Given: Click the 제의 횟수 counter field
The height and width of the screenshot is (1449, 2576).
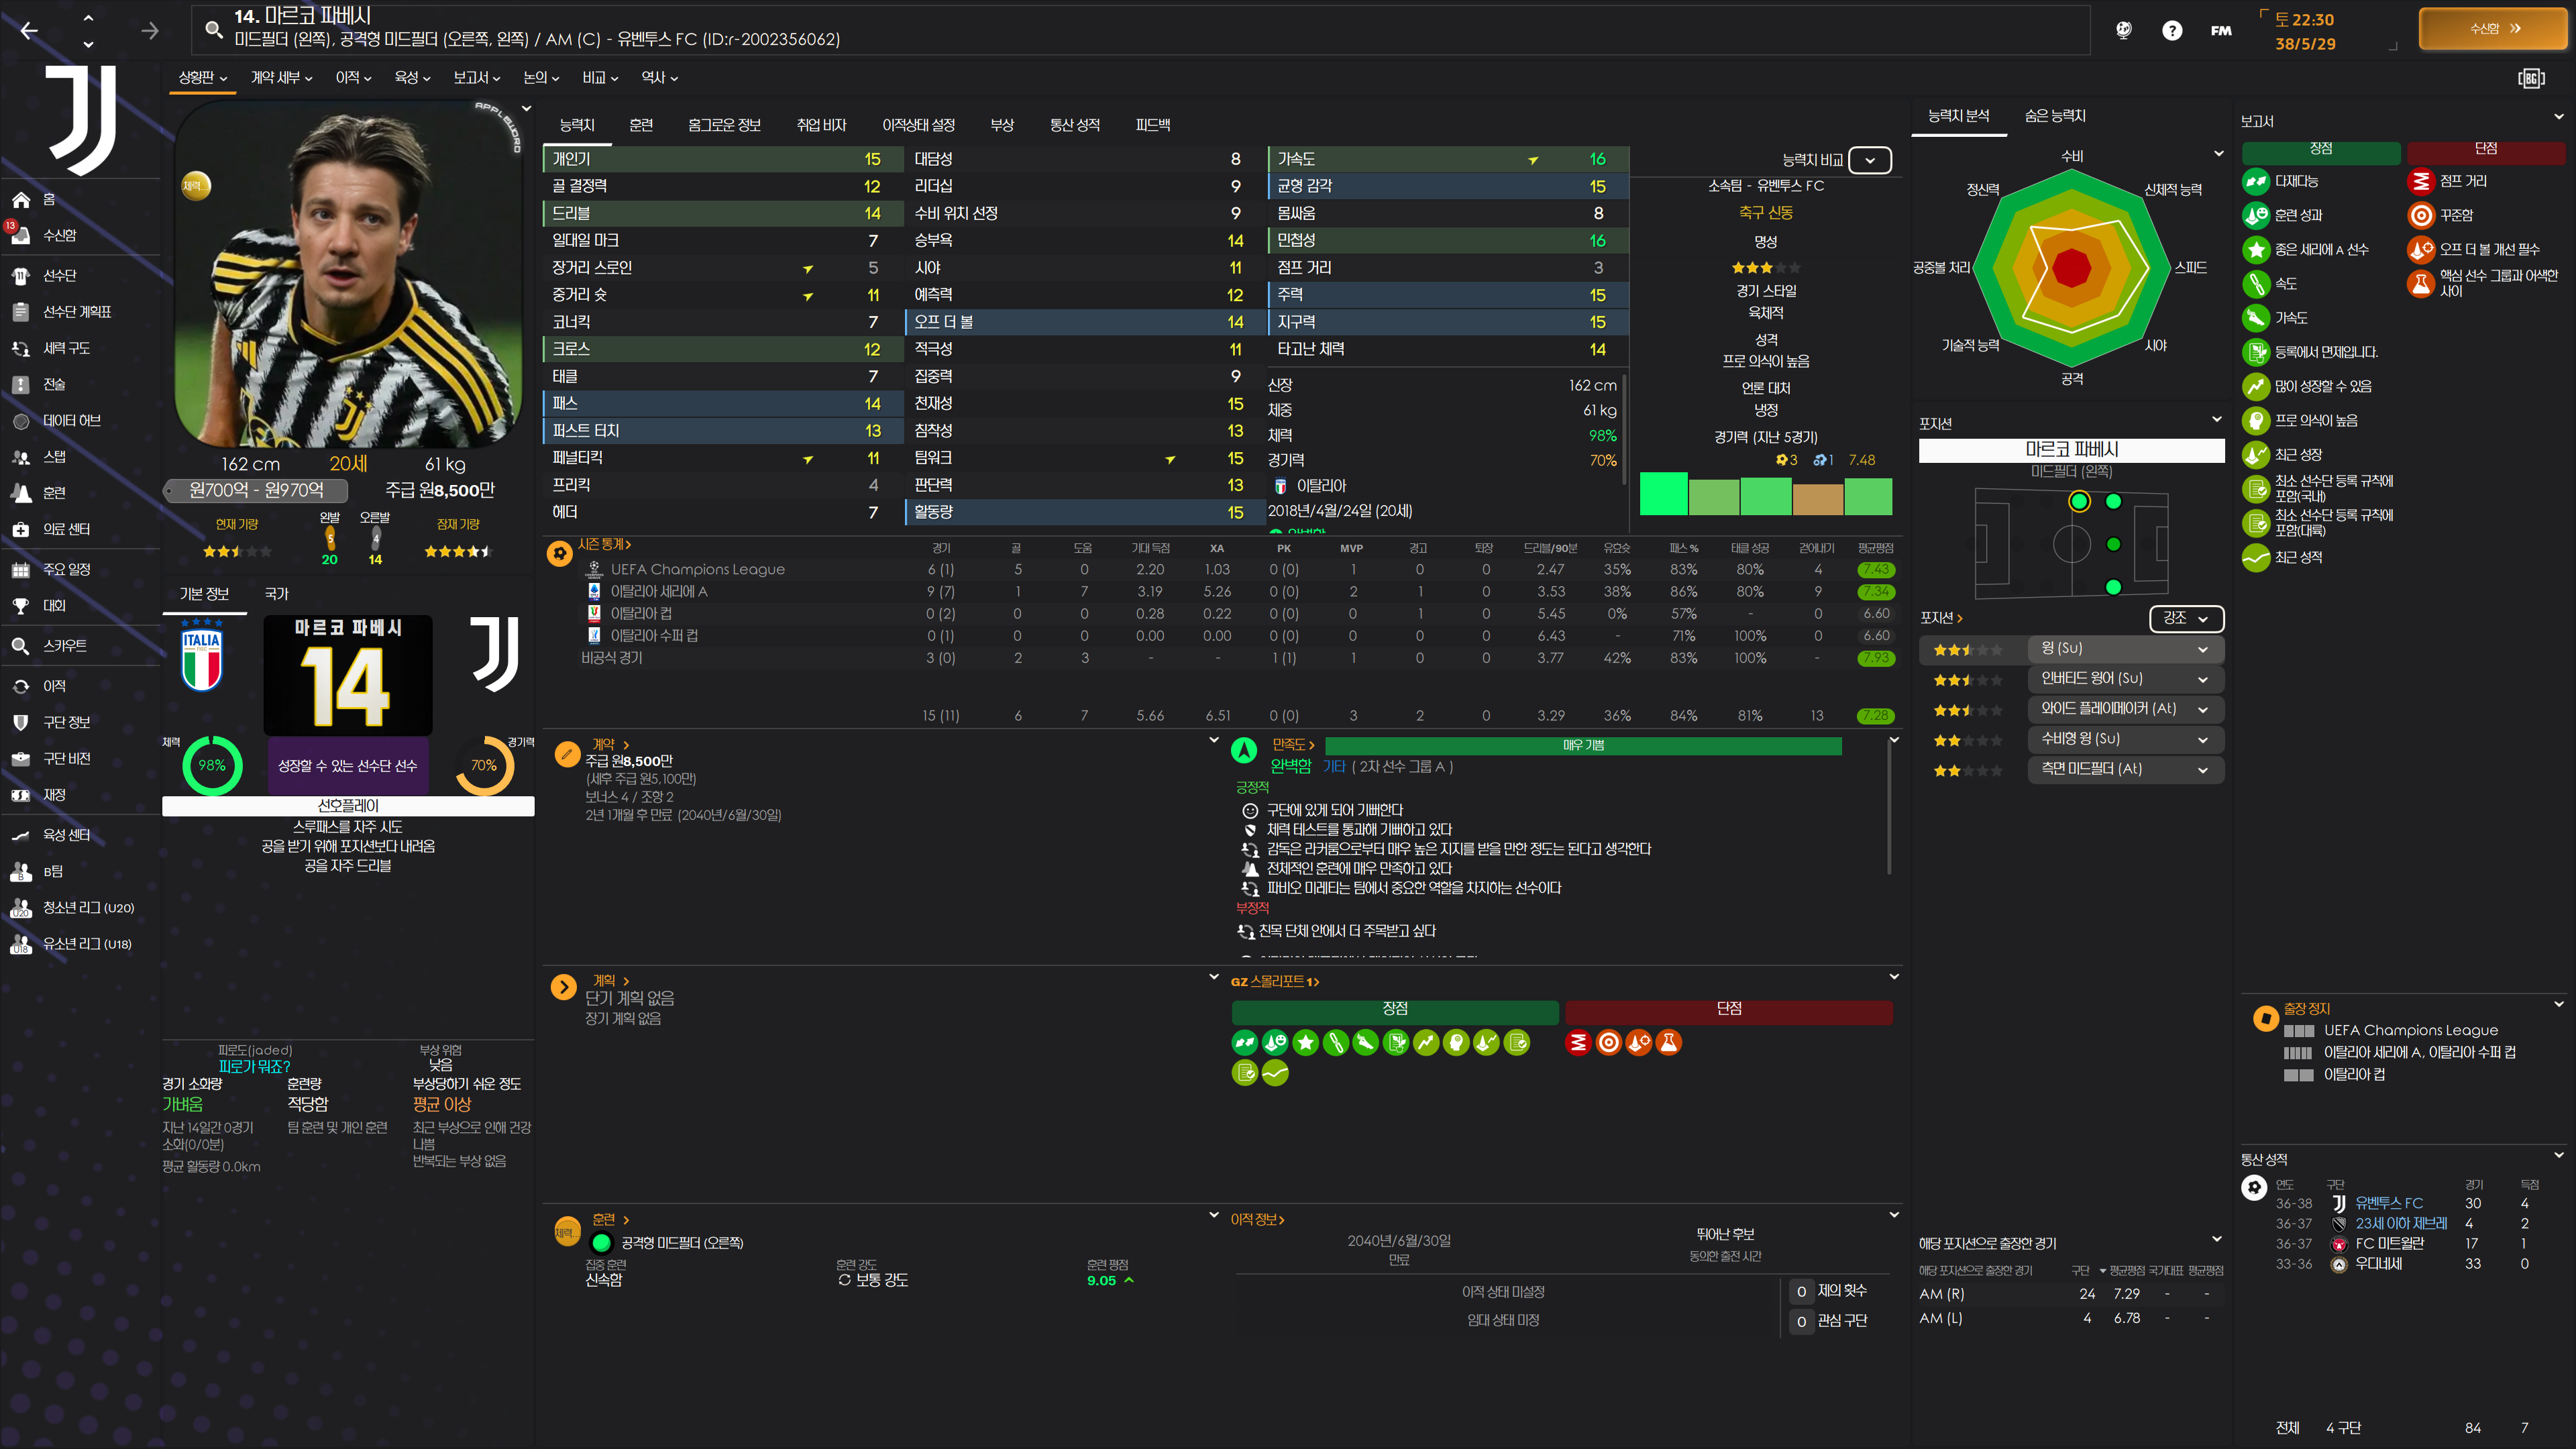Looking at the screenshot, I should [1802, 1291].
